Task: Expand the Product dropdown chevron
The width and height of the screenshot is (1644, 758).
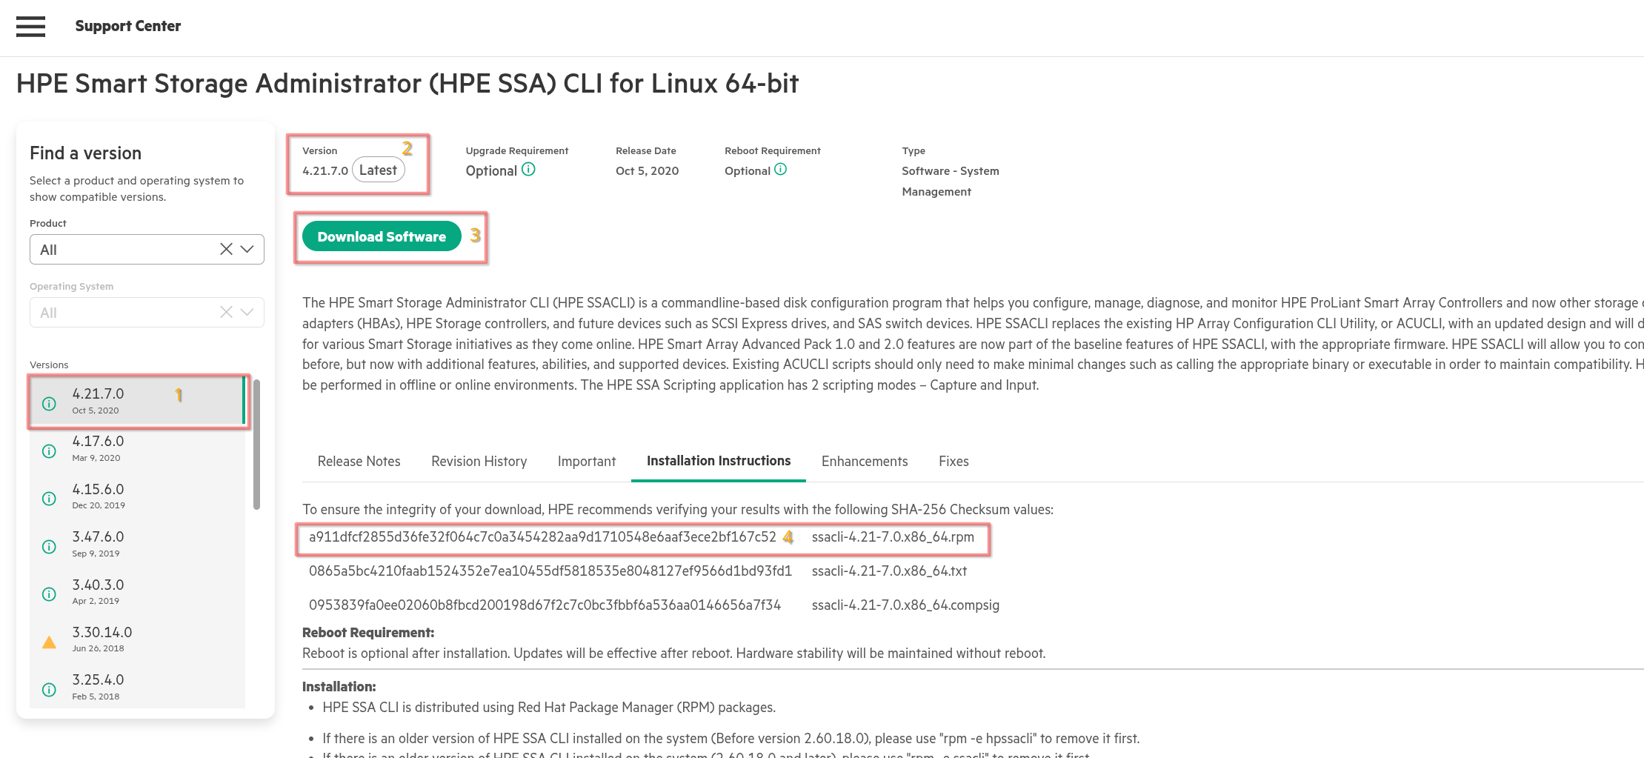Action: coord(247,250)
